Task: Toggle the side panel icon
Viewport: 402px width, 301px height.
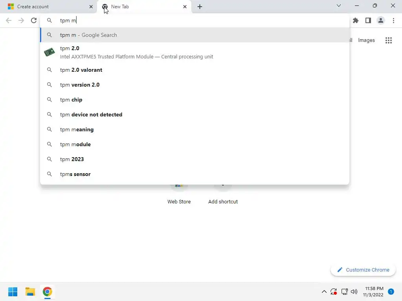Action: pyautogui.click(x=368, y=20)
